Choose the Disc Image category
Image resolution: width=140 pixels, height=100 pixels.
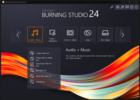(x=105, y=35)
